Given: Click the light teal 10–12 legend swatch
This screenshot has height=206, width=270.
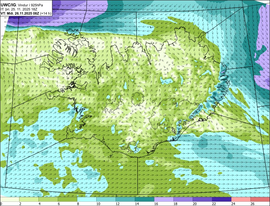Looking at the screenshot, I should (x=106, y=199).
